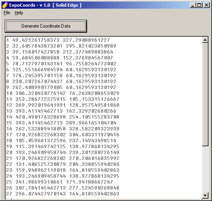212x201 pixels.
Task: Click row 21 ending with 270.206016835992
Action: coord(63,158)
